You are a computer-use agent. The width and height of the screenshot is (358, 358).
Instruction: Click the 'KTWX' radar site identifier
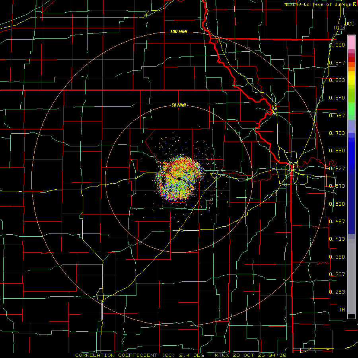click(x=223, y=355)
